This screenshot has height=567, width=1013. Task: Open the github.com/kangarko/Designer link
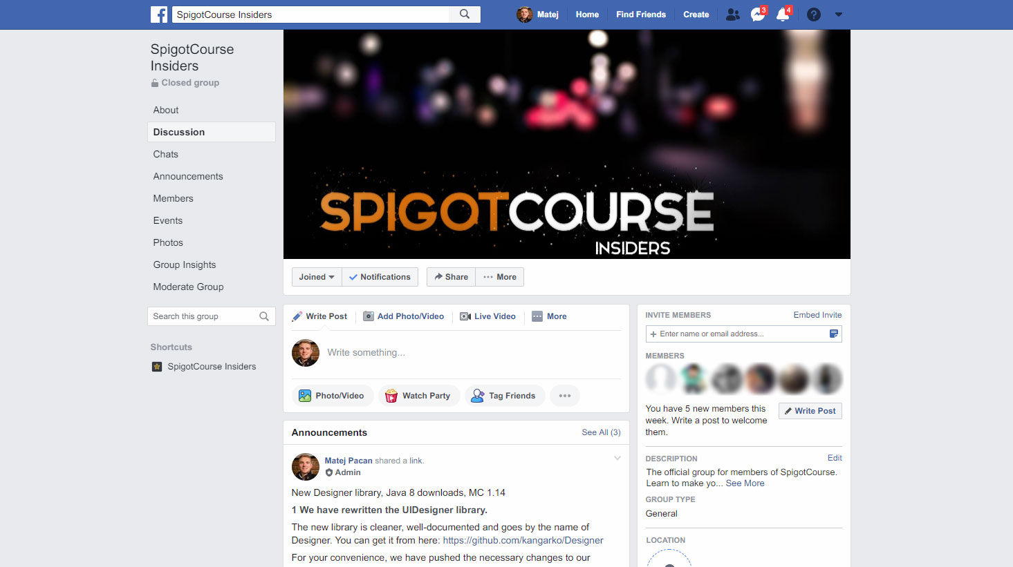click(x=523, y=540)
